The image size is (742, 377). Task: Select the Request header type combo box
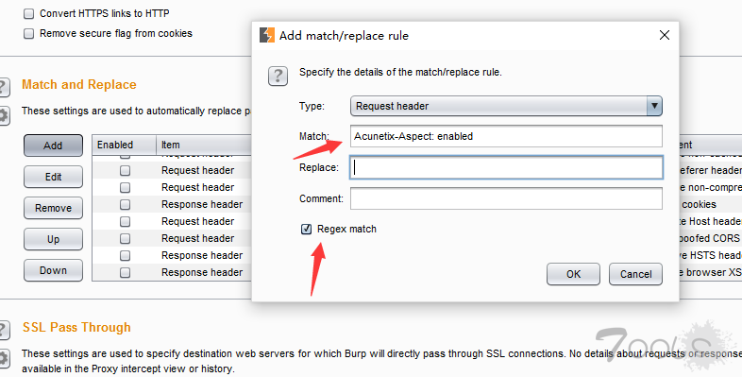(506, 106)
